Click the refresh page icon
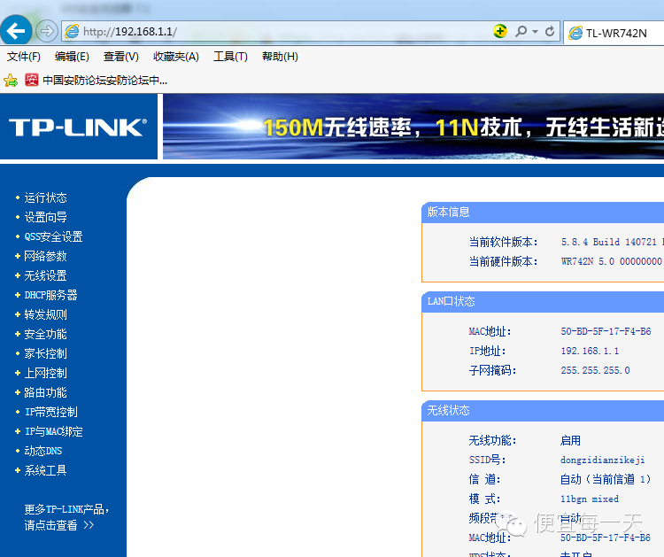664x557 pixels. [x=550, y=31]
